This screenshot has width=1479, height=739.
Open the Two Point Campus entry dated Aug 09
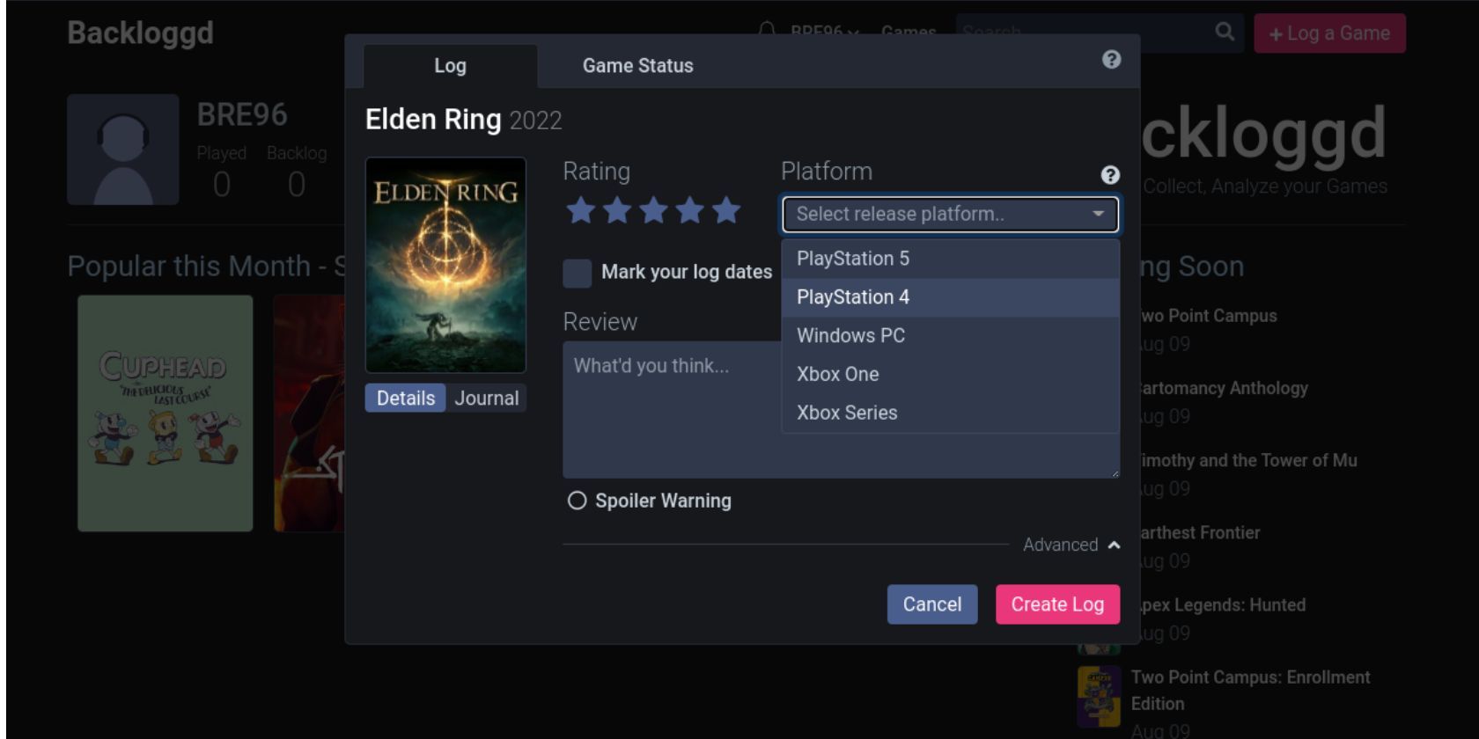pos(1208,316)
